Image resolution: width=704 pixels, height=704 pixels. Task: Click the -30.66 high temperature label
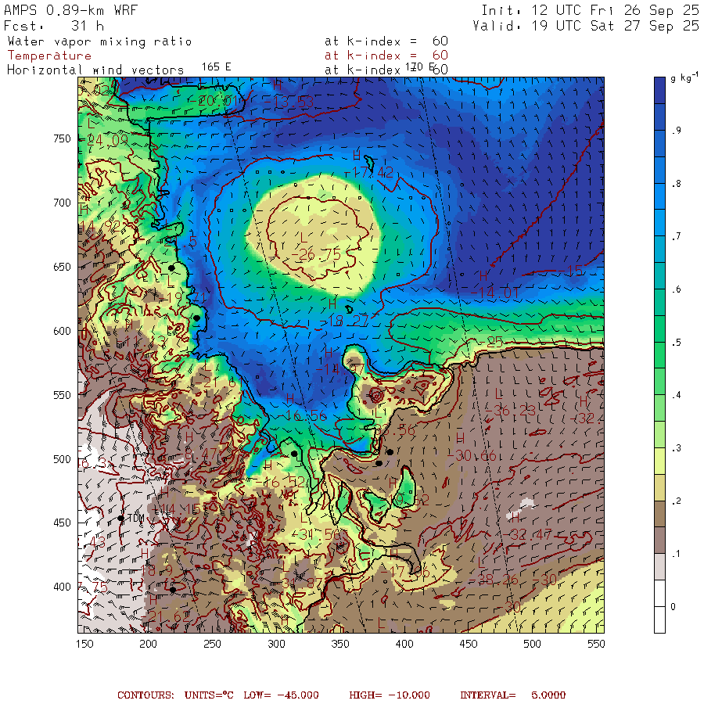tap(477, 455)
